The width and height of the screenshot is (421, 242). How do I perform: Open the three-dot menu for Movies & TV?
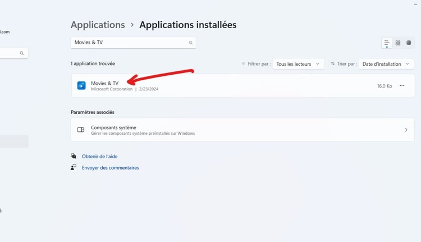402,86
